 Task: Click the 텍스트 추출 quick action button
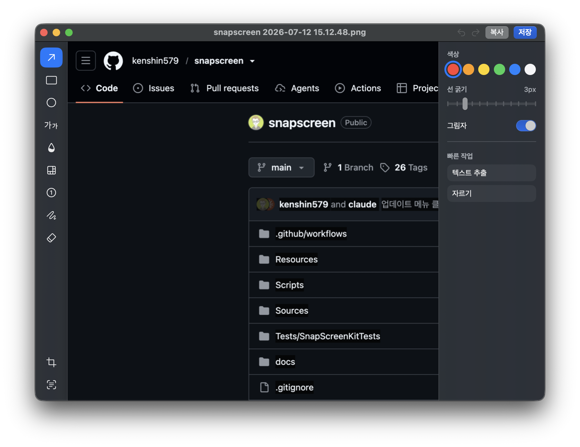point(491,173)
